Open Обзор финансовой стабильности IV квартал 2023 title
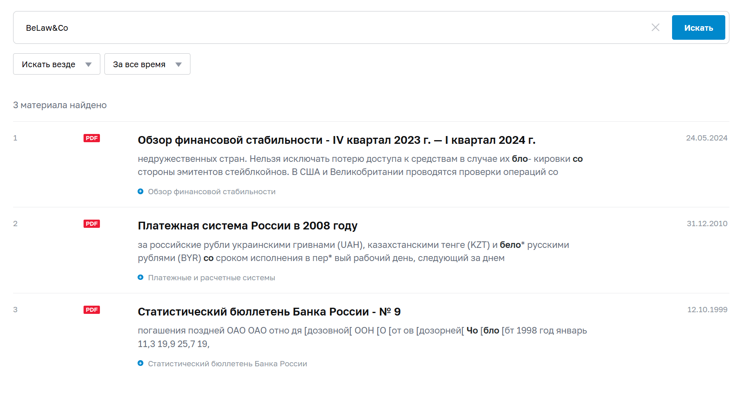The width and height of the screenshot is (747, 395). point(337,140)
